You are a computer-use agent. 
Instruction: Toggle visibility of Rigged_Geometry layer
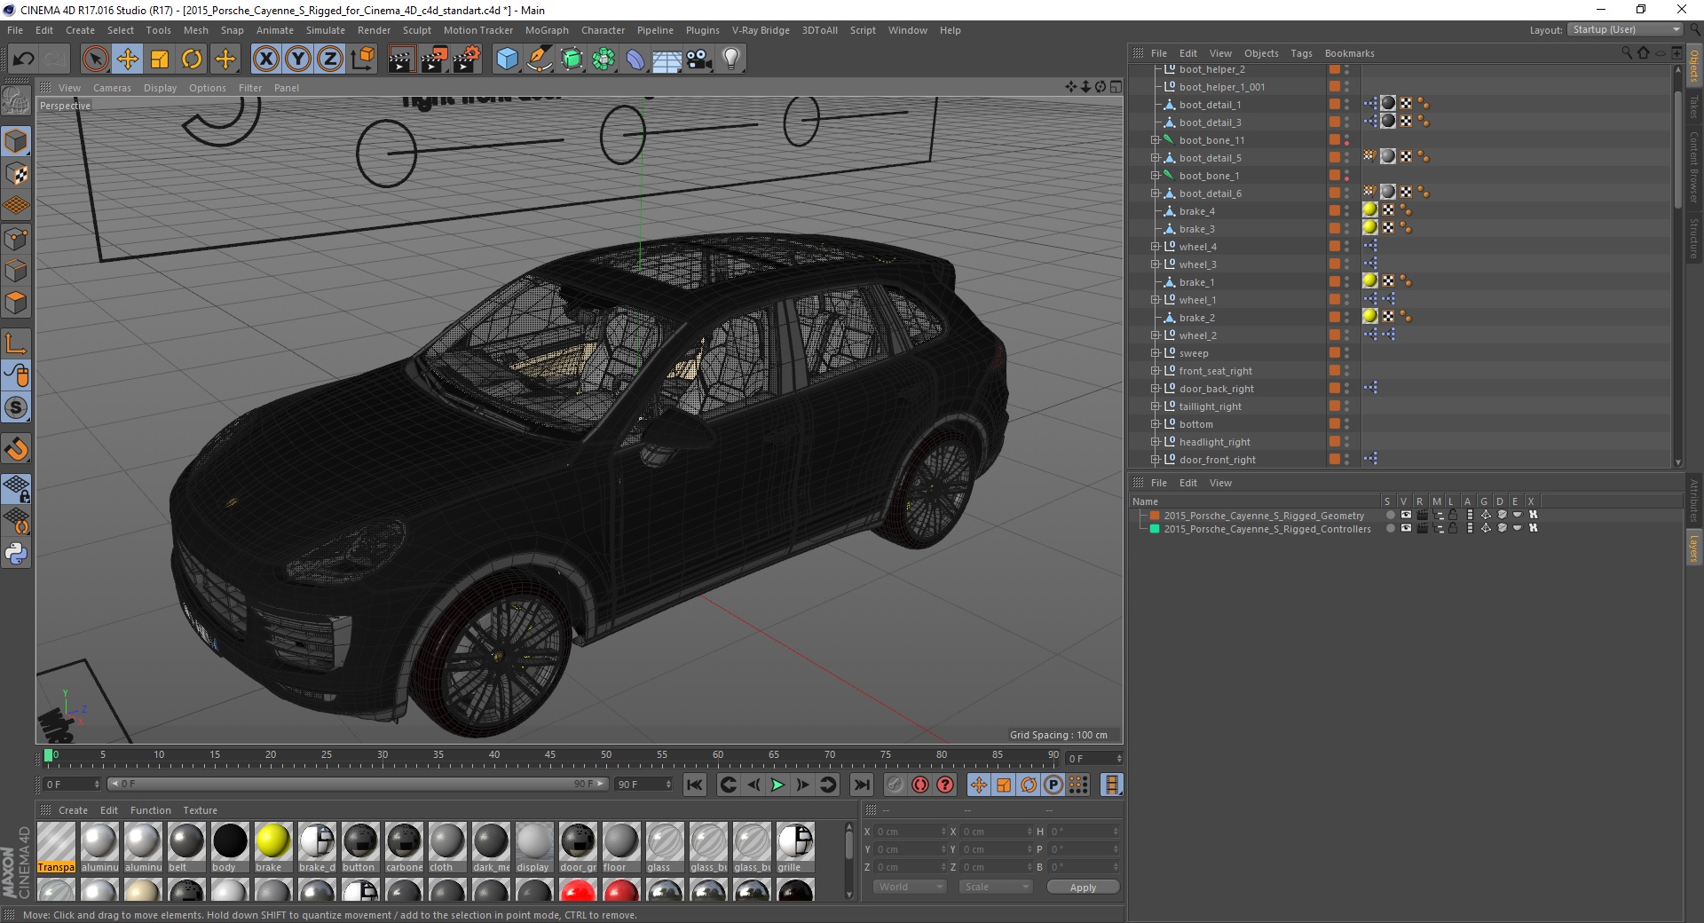[1406, 515]
